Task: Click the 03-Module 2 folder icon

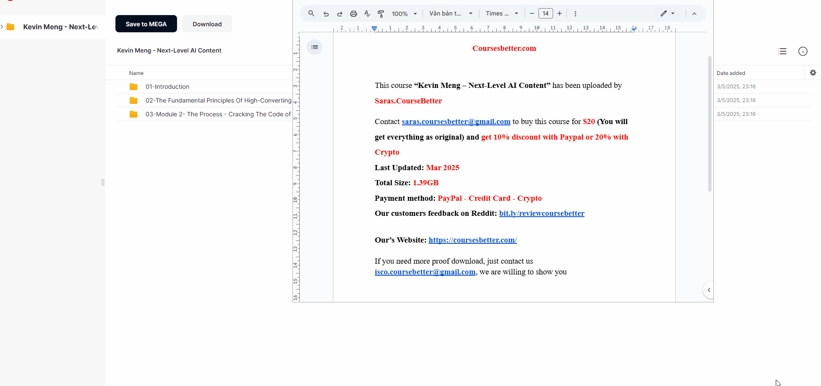Action: [134, 114]
